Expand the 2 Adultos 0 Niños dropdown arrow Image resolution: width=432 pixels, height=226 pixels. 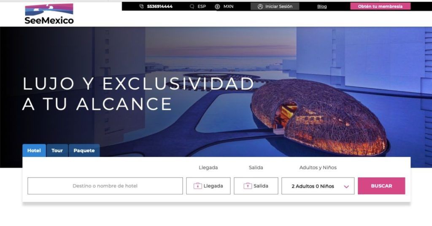346,187
